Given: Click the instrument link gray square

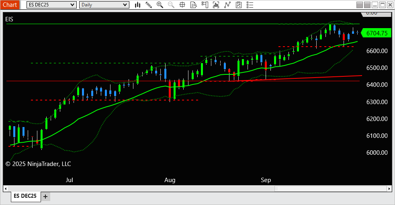Looking at the screenshot, I should coord(360,5).
